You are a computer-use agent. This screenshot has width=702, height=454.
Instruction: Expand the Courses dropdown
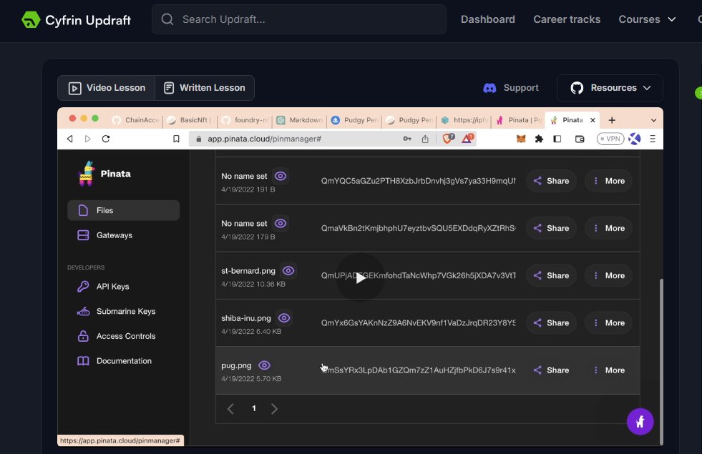coord(647,19)
